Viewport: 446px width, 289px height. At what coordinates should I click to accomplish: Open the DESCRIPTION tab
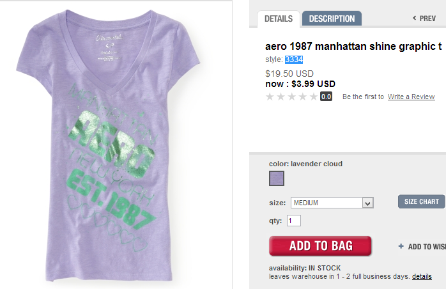coord(332,19)
